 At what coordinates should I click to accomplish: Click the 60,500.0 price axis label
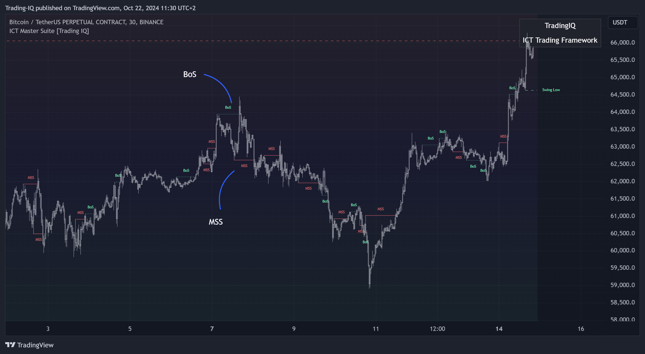pos(623,233)
